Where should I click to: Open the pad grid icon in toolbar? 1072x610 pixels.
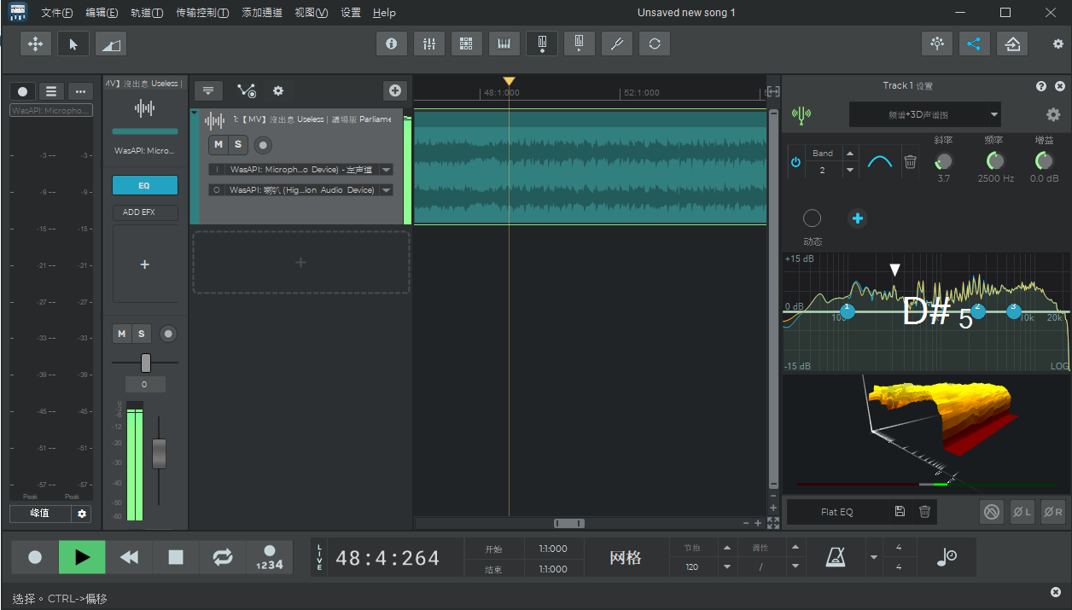467,44
